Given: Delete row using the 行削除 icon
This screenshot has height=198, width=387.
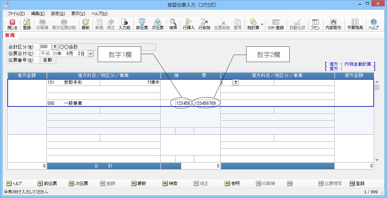Looking at the screenshot, I should click(x=204, y=24).
